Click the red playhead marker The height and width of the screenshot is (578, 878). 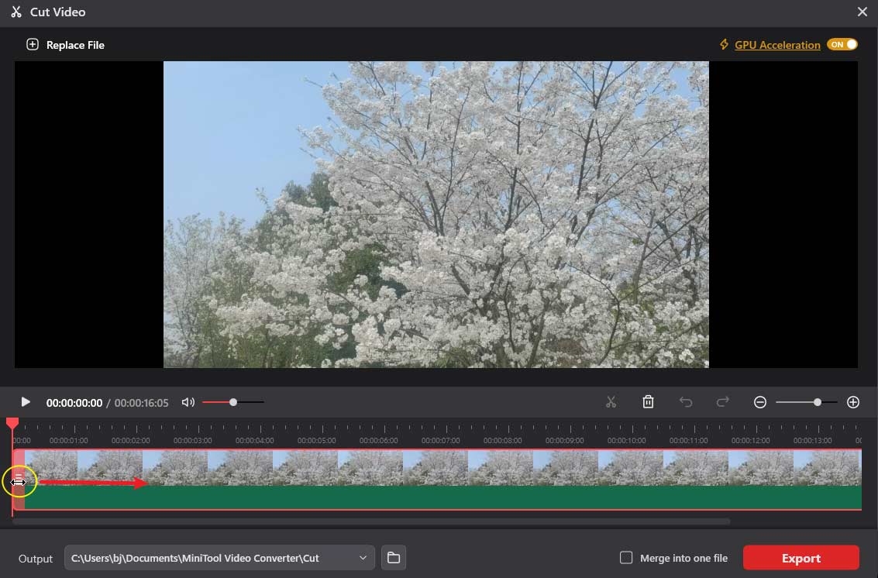click(12, 423)
